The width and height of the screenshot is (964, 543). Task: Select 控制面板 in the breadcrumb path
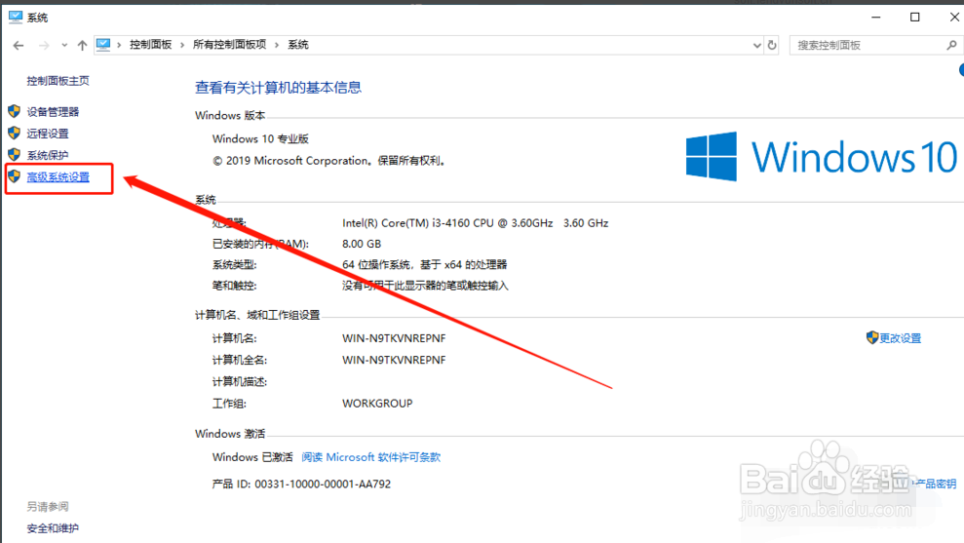click(151, 44)
